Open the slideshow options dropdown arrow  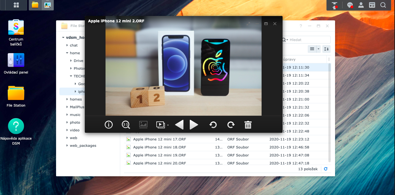coord(168,125)
